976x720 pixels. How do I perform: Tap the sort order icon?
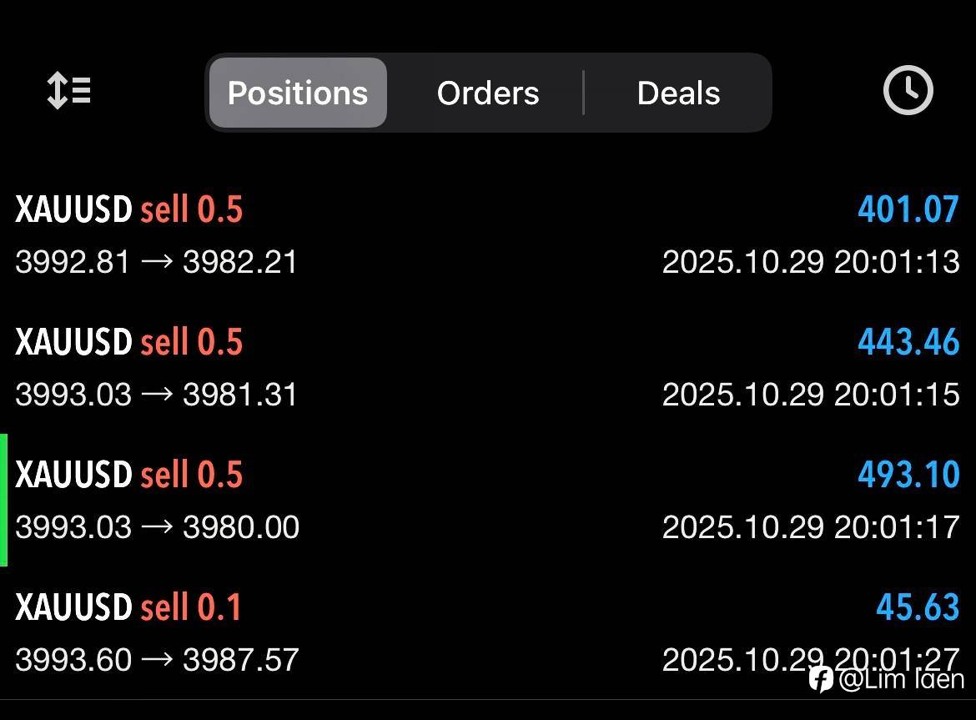pyautogui.click(x=69, y=91)
